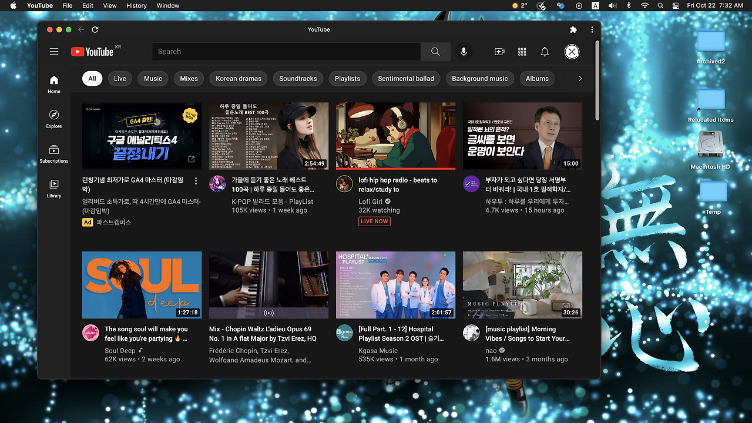The width and height of the screenshot is (752, 423).
Task: Open Library in the sidebar
Action: tap(54, 188)
